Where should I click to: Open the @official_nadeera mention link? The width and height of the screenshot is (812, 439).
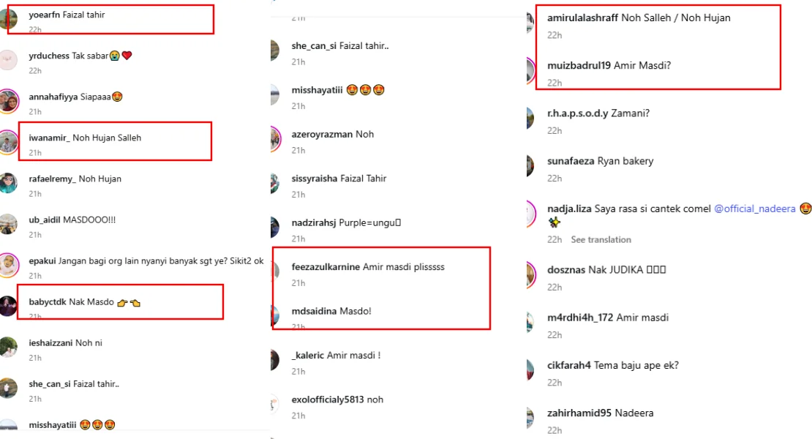(754, 209)
